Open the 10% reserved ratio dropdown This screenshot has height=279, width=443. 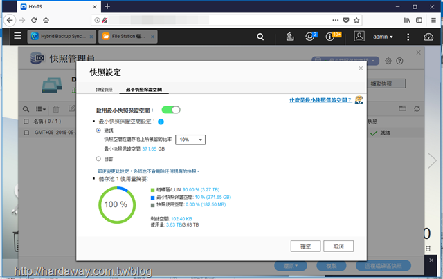pyautogui.click(x=190, y=139)
